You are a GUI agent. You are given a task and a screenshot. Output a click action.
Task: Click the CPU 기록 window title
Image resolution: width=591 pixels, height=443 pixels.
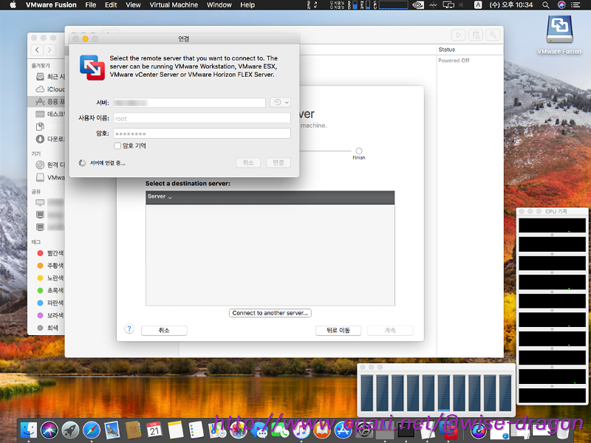556,211
